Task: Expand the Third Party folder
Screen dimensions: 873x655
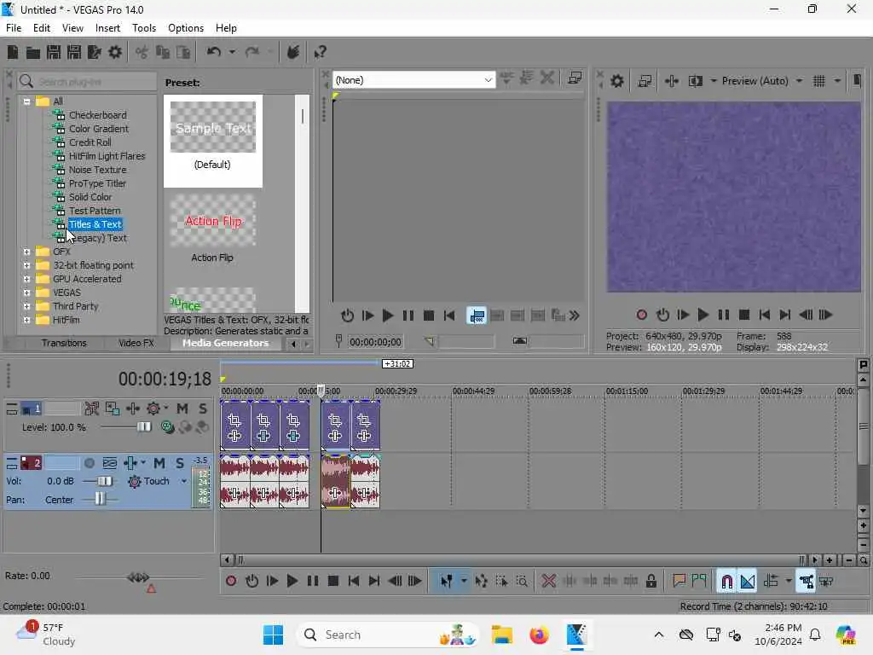Action: [26, 306]
